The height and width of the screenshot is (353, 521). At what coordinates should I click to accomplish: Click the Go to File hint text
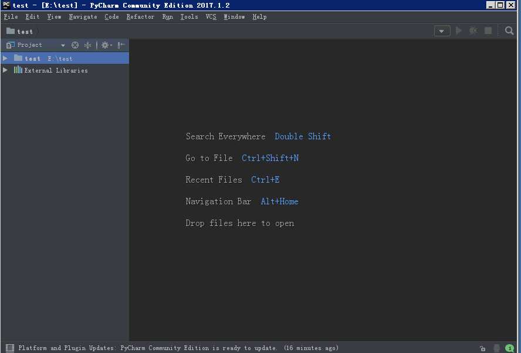click(x=209, y=158)
